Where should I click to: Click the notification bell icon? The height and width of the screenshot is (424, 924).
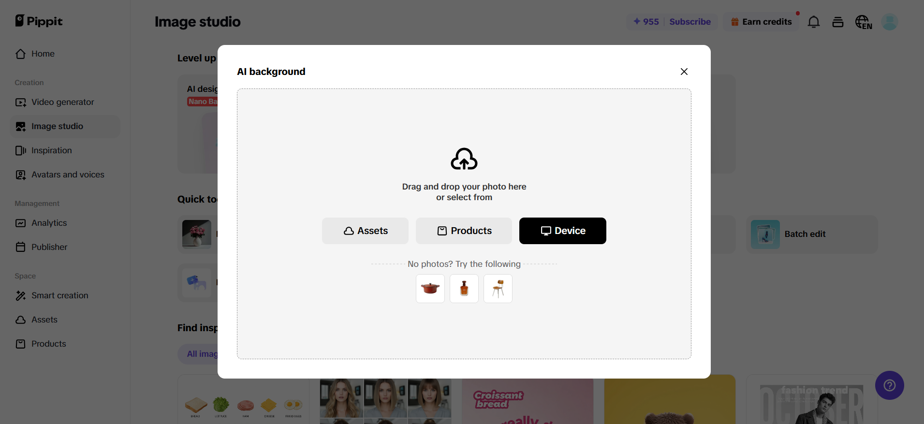point(814,22)
